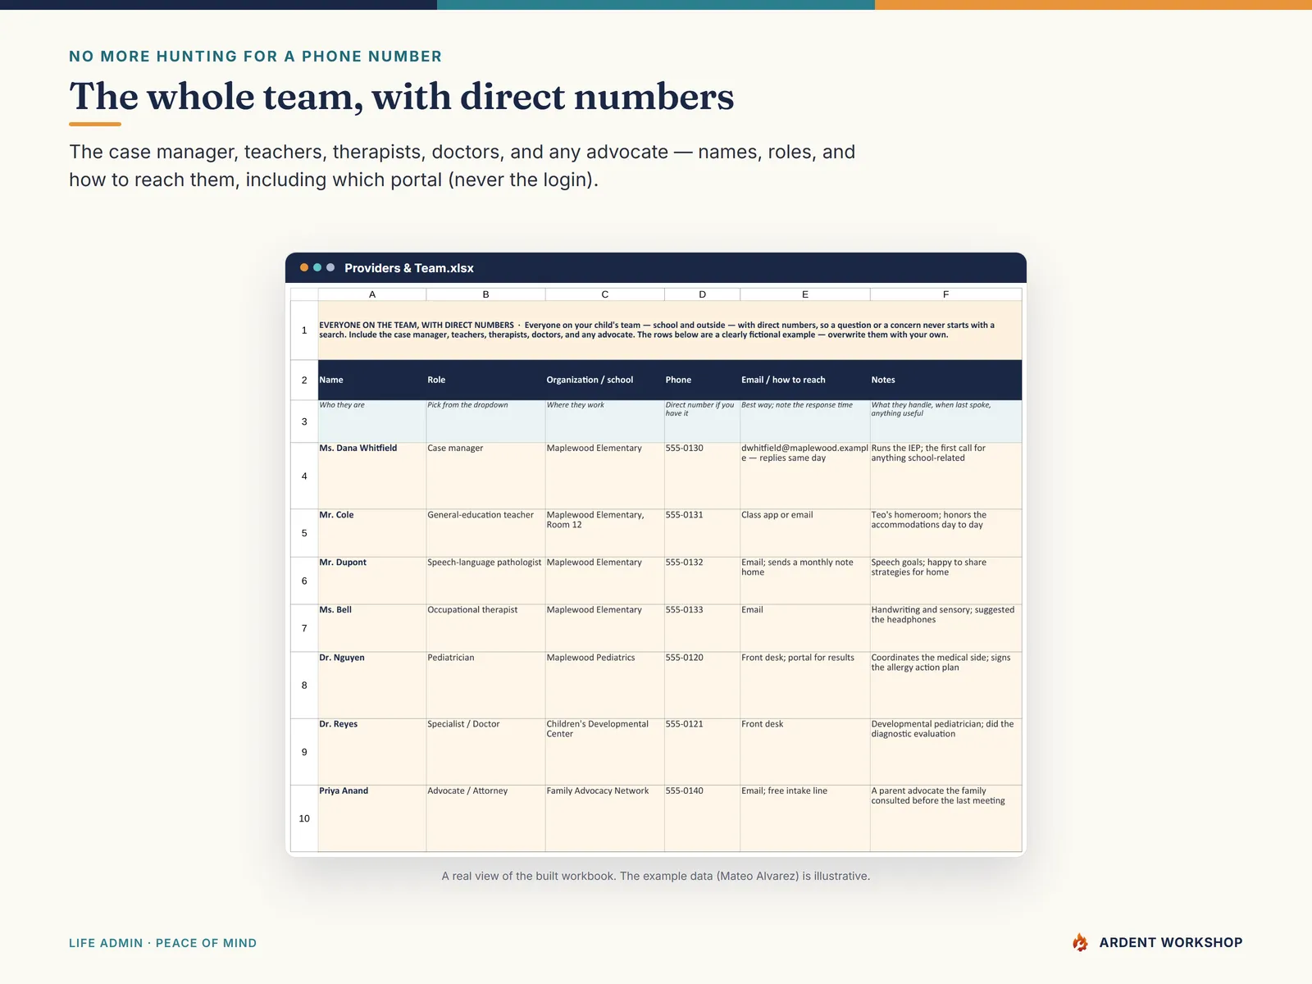
Task: Click the gray window dot in title bar
Action: tap(330, 267)
